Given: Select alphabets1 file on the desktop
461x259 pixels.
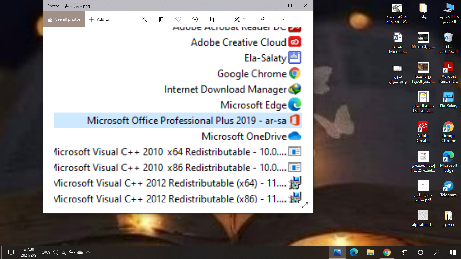Looking at the screenshot, I should 423,219.
